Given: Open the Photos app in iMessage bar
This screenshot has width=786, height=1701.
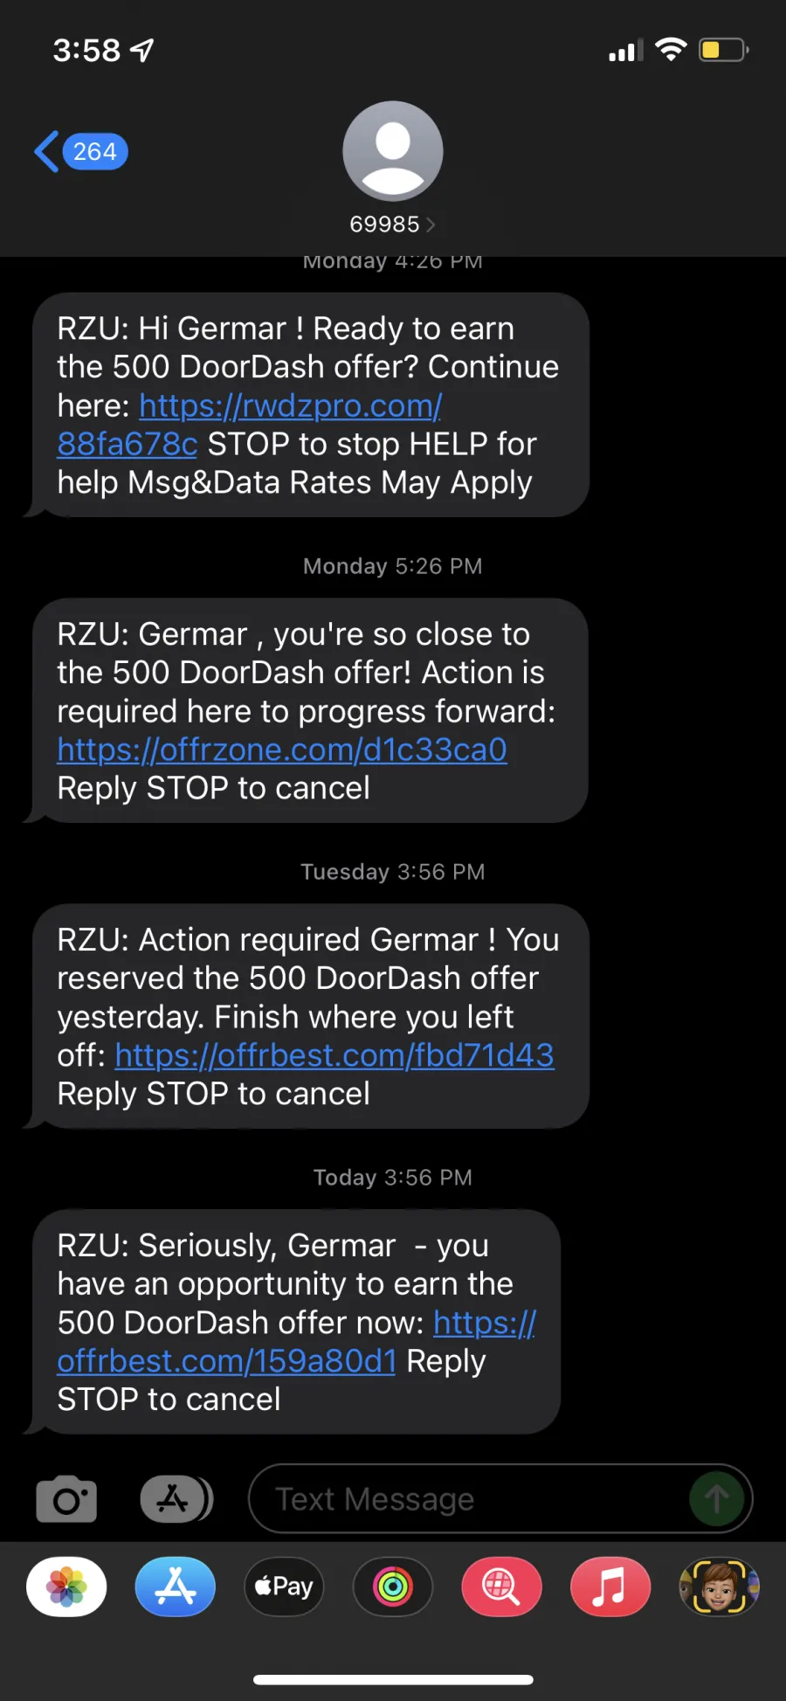Looking at the screenshot, I should [66, 1587].
